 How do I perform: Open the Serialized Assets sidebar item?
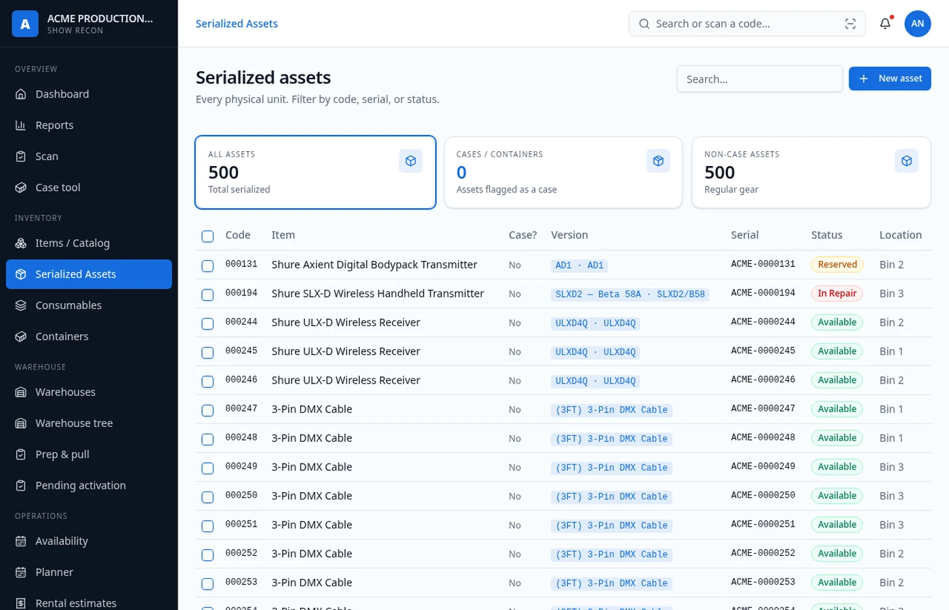pos(89,274)
